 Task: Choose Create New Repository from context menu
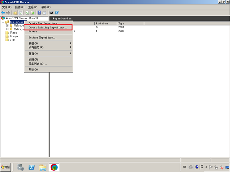click(49, 23)
